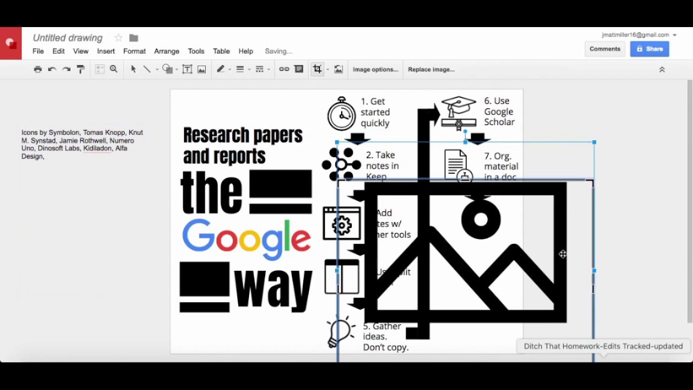Insert a Text box

(187, 69)
